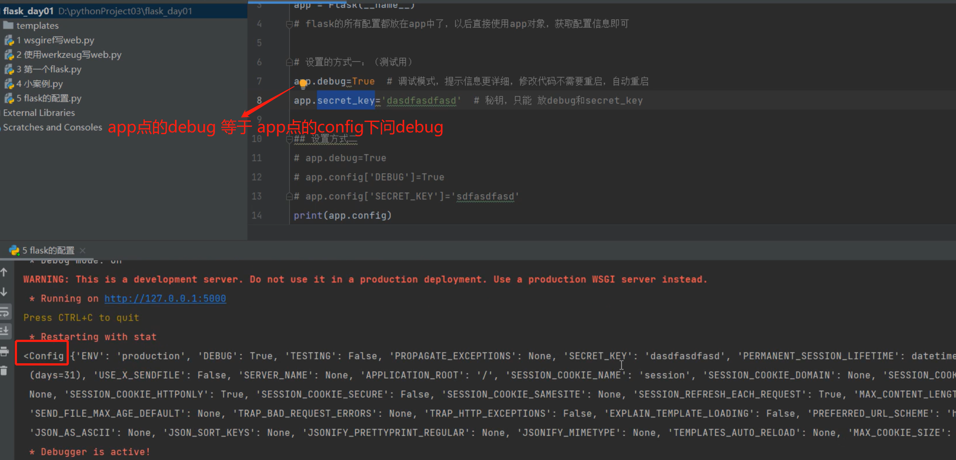
Task: Collapse comment fold on line 4
Action: click(x=289, y=24)
